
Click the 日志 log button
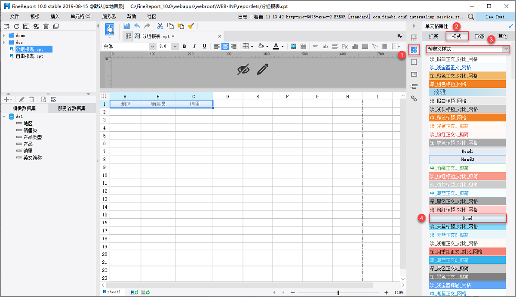243,16
